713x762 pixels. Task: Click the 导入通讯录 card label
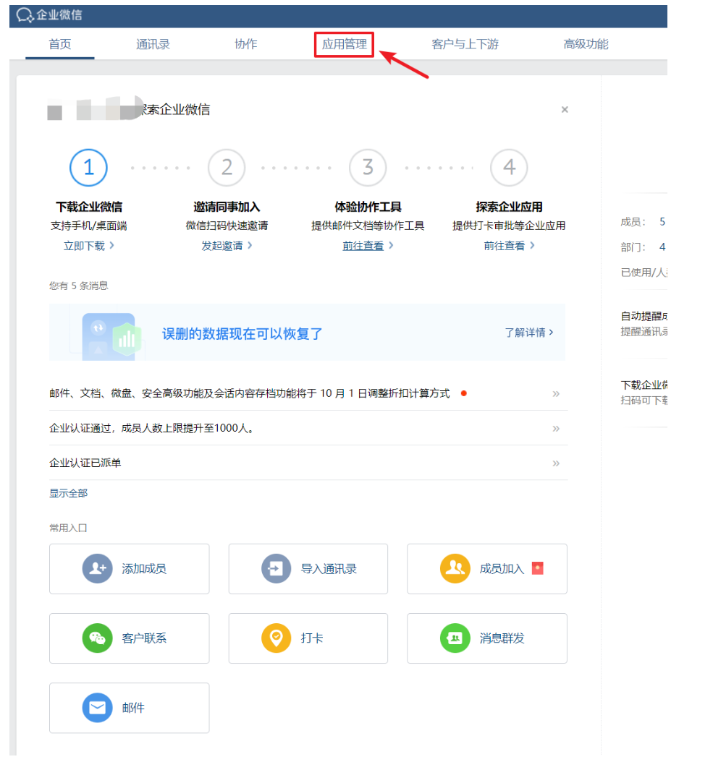click(x=329, y=568)
